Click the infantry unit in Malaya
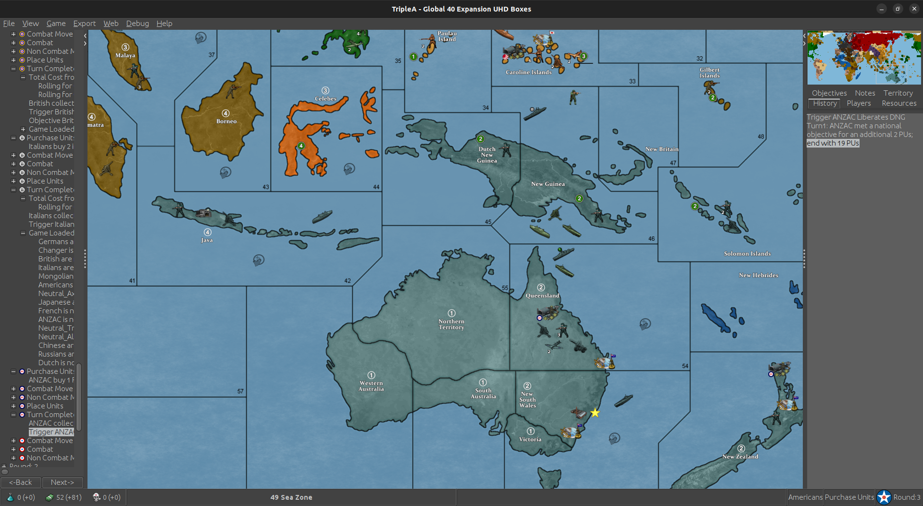The image size is (923, 506). (135, 72)
